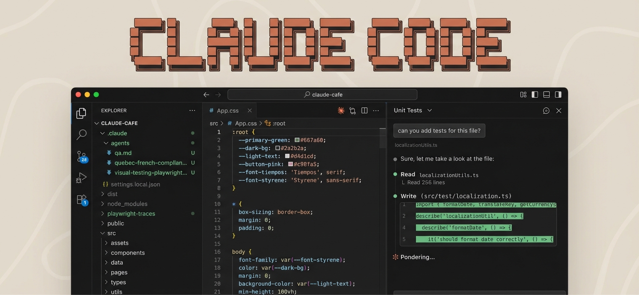
Task: Open the editor more actions ellipsis menu
Action: click(376, 110)
